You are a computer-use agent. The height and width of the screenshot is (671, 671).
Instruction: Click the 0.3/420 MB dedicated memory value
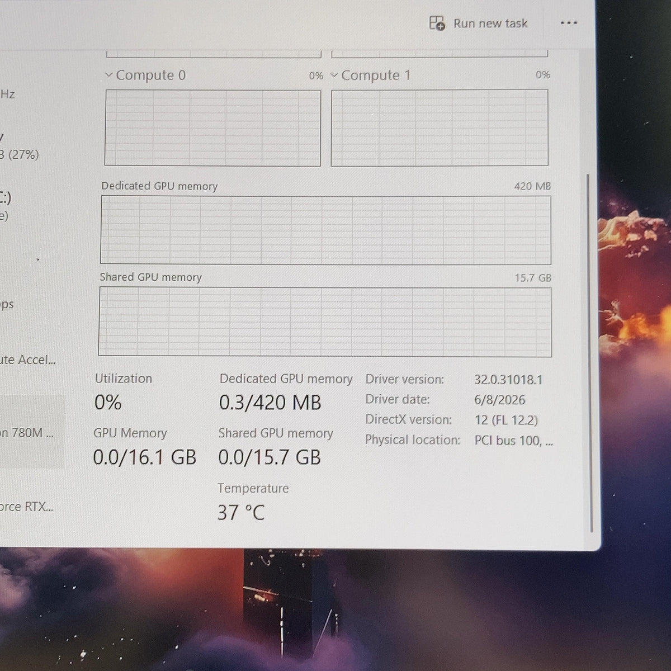[270, 403]
